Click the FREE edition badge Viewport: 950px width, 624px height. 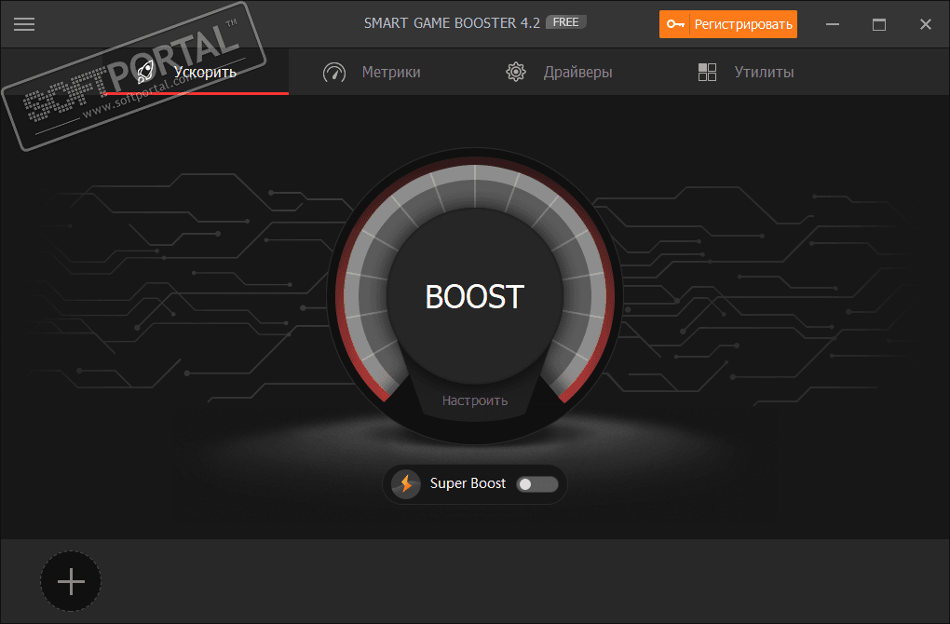coord(566,22)
